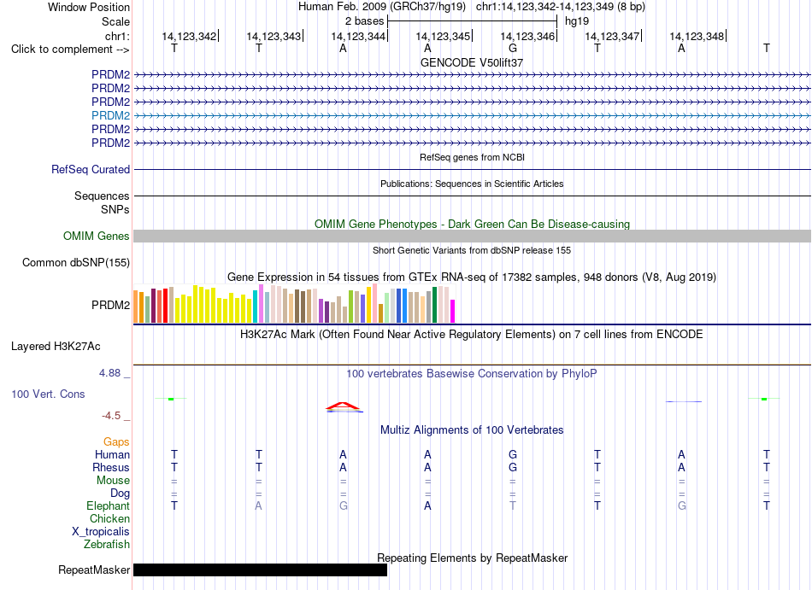
Task: Click the PRDM2 label beside GTEx bar chart
Action: (x=110, y=305)
